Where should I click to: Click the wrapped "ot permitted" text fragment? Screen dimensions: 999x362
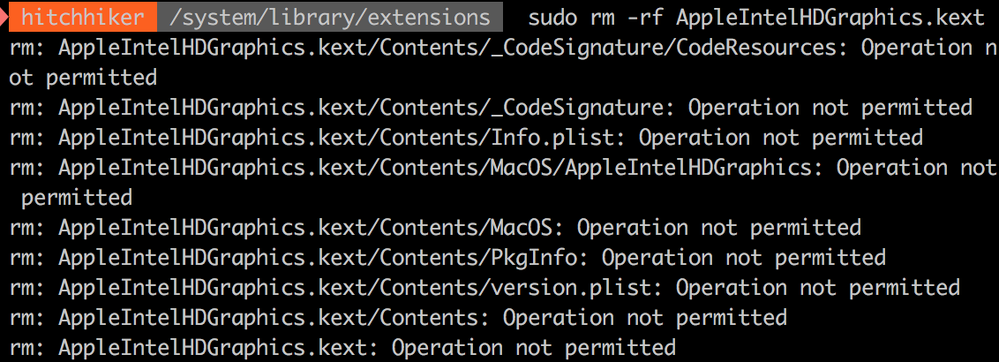coord(83,78)
